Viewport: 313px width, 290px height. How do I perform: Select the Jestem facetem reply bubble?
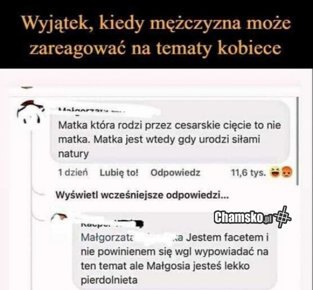click(175, 251)
